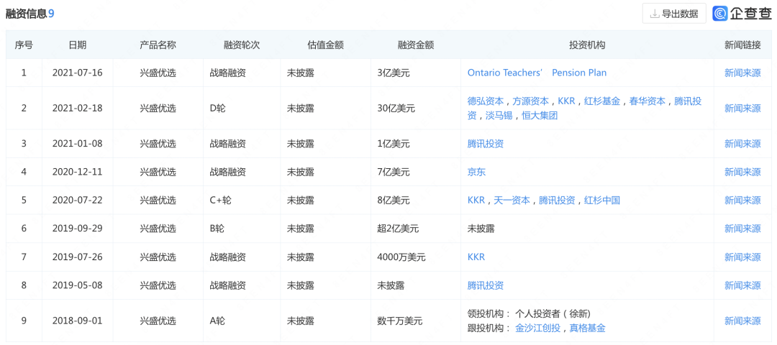
Task: Open 腾讯投资 link in the 2021-01-08 row
Action: pos(486,144)
